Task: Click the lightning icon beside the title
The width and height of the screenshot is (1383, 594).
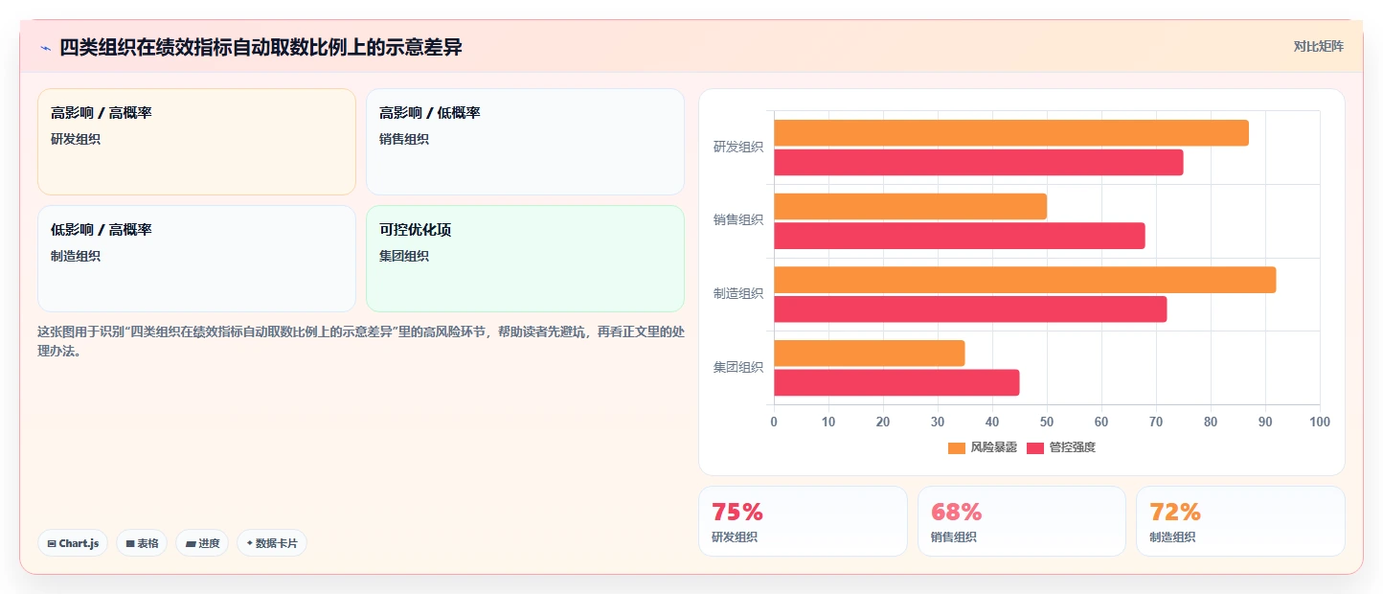Action: click(x=45, y=48)
